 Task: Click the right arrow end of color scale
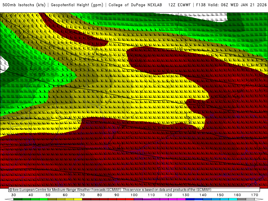259,199
